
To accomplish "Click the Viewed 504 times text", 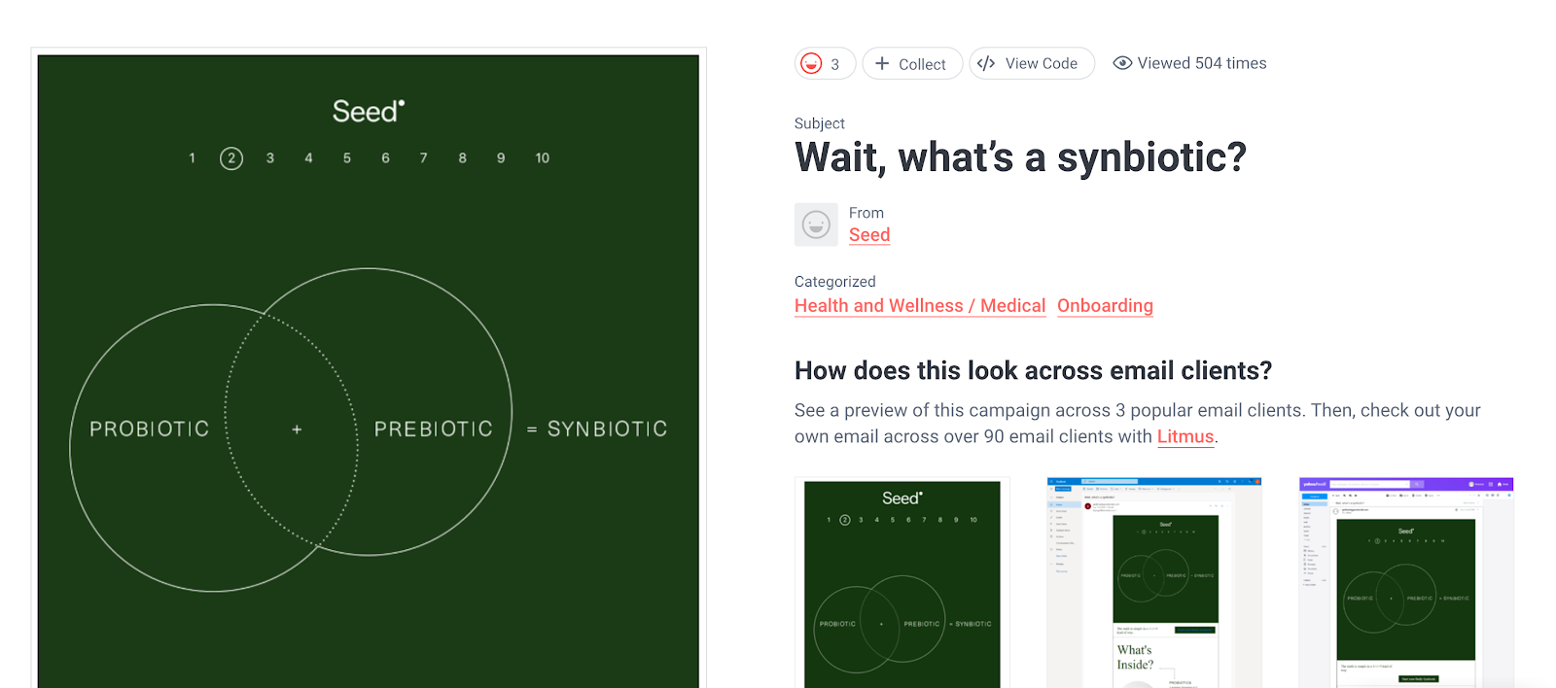I will 1202,63.
